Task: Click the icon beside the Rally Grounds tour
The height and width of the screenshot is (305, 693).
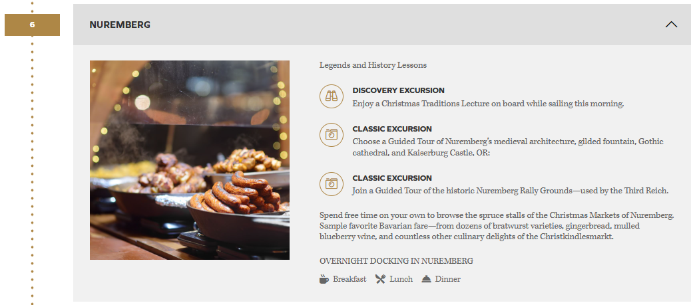Action: pyautogui.click(x=331, y=184)
